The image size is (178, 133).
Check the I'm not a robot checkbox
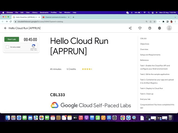coord(8,47)
